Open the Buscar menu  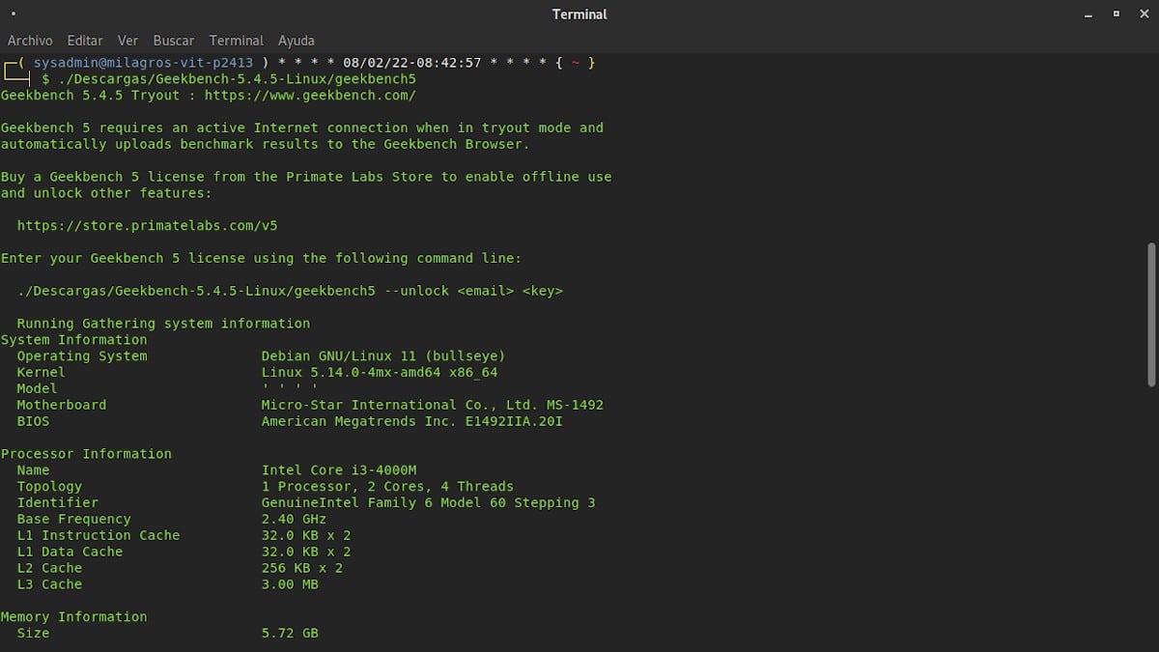pos(174,41)
